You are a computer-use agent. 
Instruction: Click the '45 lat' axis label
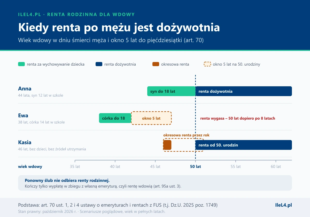tap(155, 167)
